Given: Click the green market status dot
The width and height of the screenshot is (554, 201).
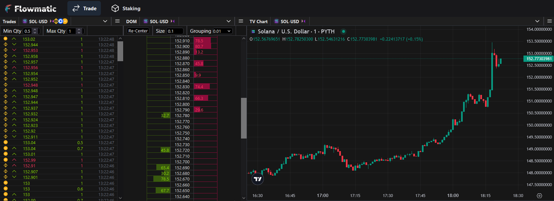Looking at the screenshot, I should coord(343,31).
